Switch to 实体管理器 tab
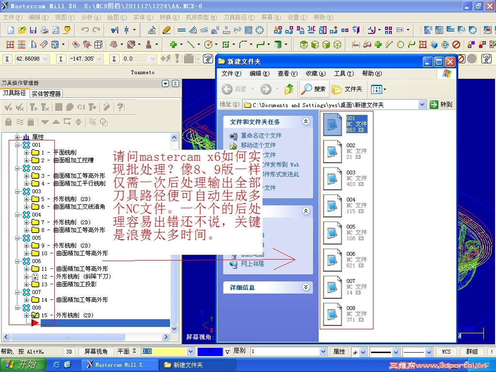The width and height of the screenshot is (496, 372). point(46,93)
